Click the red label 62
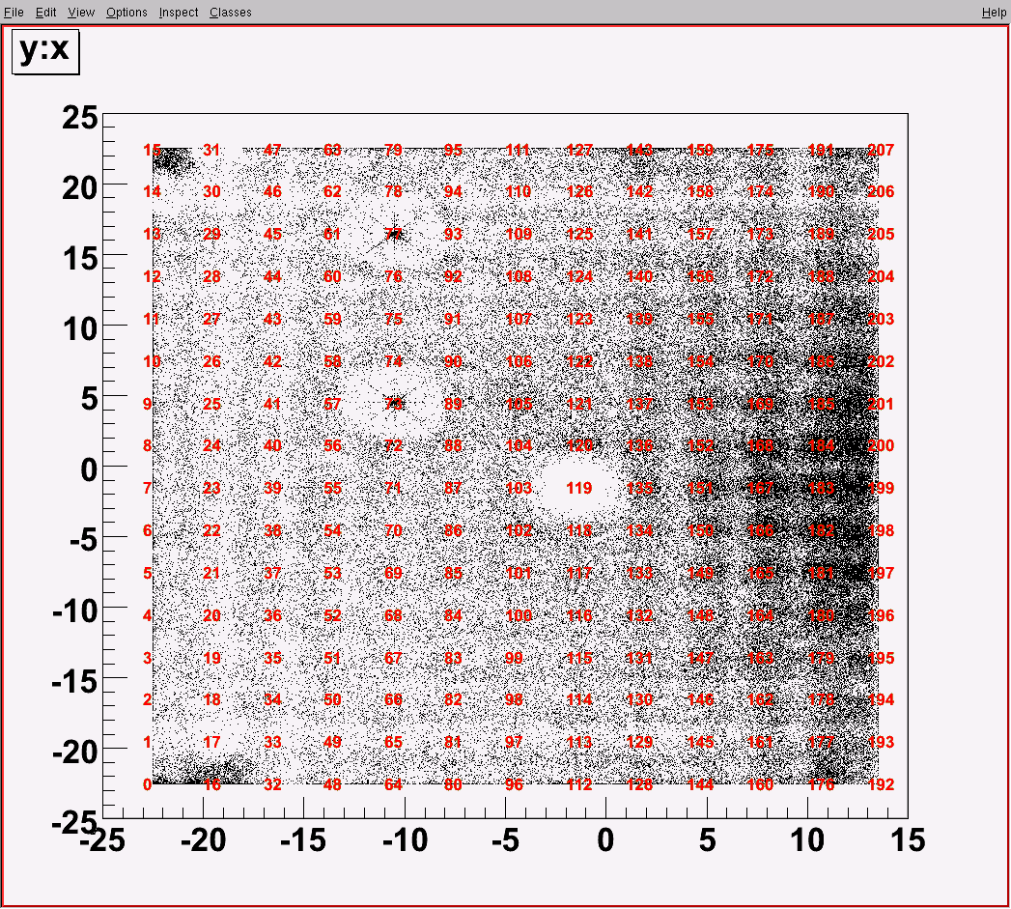Image resolution: width=1011 pixels, height=909 pixels. [x=332, y=191]
